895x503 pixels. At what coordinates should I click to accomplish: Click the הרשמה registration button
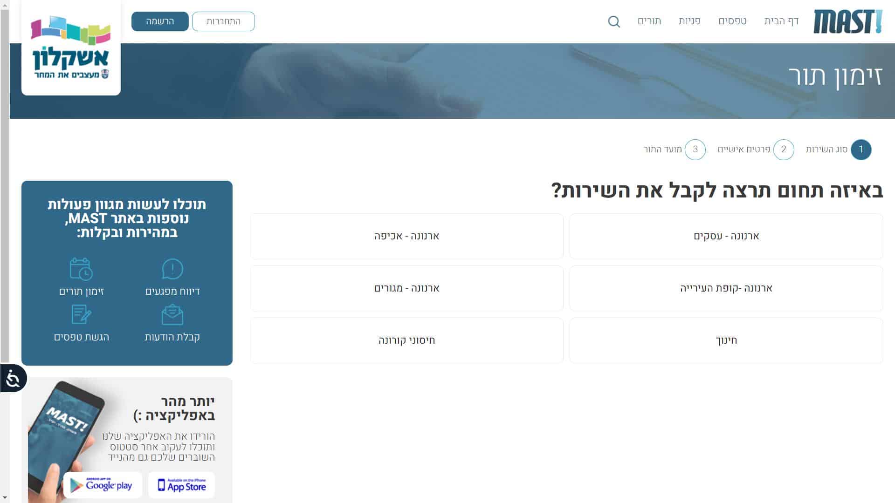click(159, 21)
